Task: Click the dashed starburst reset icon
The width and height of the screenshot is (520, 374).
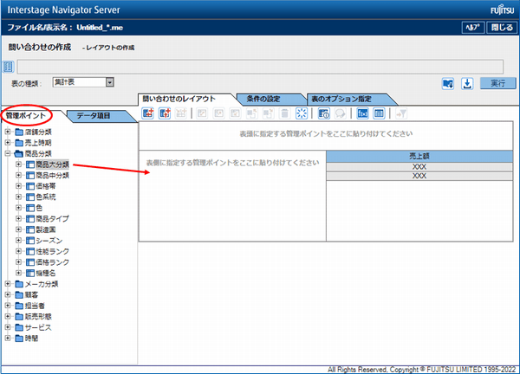Action: click(x=301, y=113)
